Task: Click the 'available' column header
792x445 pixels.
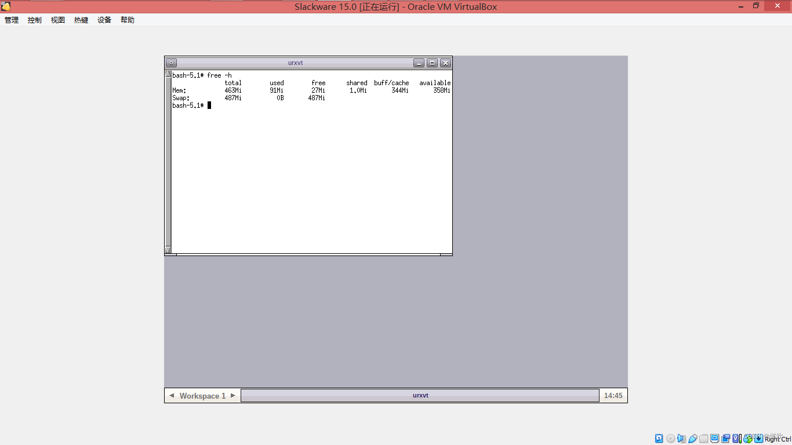Action: tap(435, 83)
